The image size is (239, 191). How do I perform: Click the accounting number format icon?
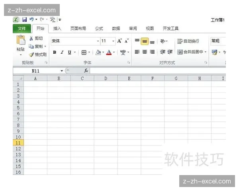[x=214, y=52]
